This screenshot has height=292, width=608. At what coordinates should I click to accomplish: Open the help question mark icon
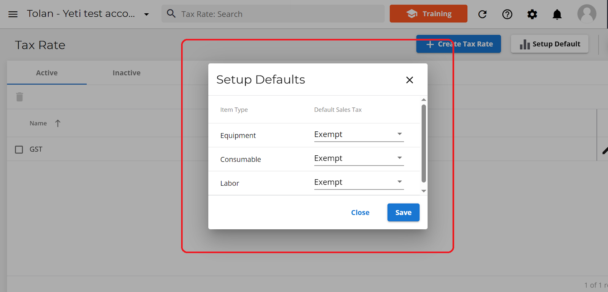(507, 14)
